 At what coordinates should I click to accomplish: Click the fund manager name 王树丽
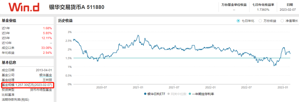(47, 80)
